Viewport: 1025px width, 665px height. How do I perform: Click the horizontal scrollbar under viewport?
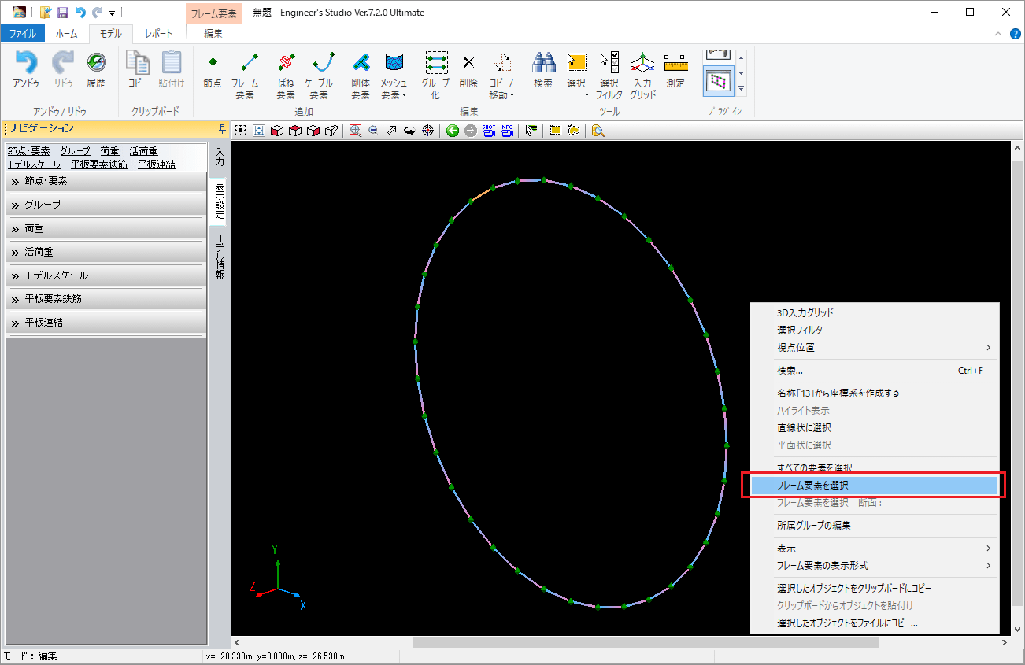[646, 643]
